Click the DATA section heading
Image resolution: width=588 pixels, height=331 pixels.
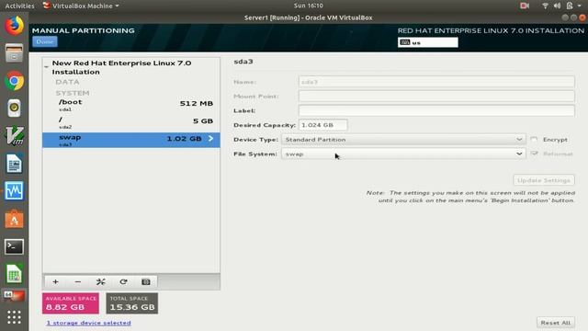67,82
